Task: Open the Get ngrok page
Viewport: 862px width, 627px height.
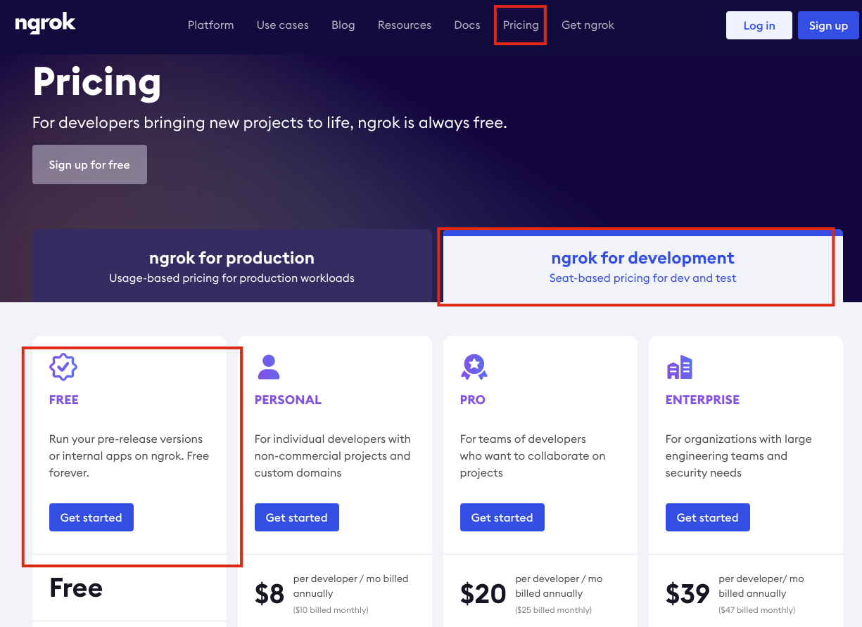Action: coord(588,25)
